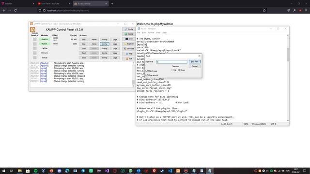Open Notepad Edit menu
310x174 pixels.
coord(144,33)
